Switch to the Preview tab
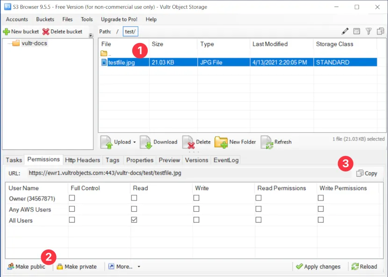The height and width of the screenshot is (277, 388). (x=169, y=160)
